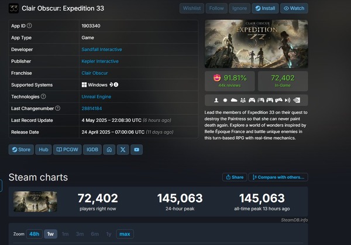Image resolution: width=351 pixels, height=245 pixels.
Task: Click the Steam Deck compatibility icon
Action: coord(111,84)
